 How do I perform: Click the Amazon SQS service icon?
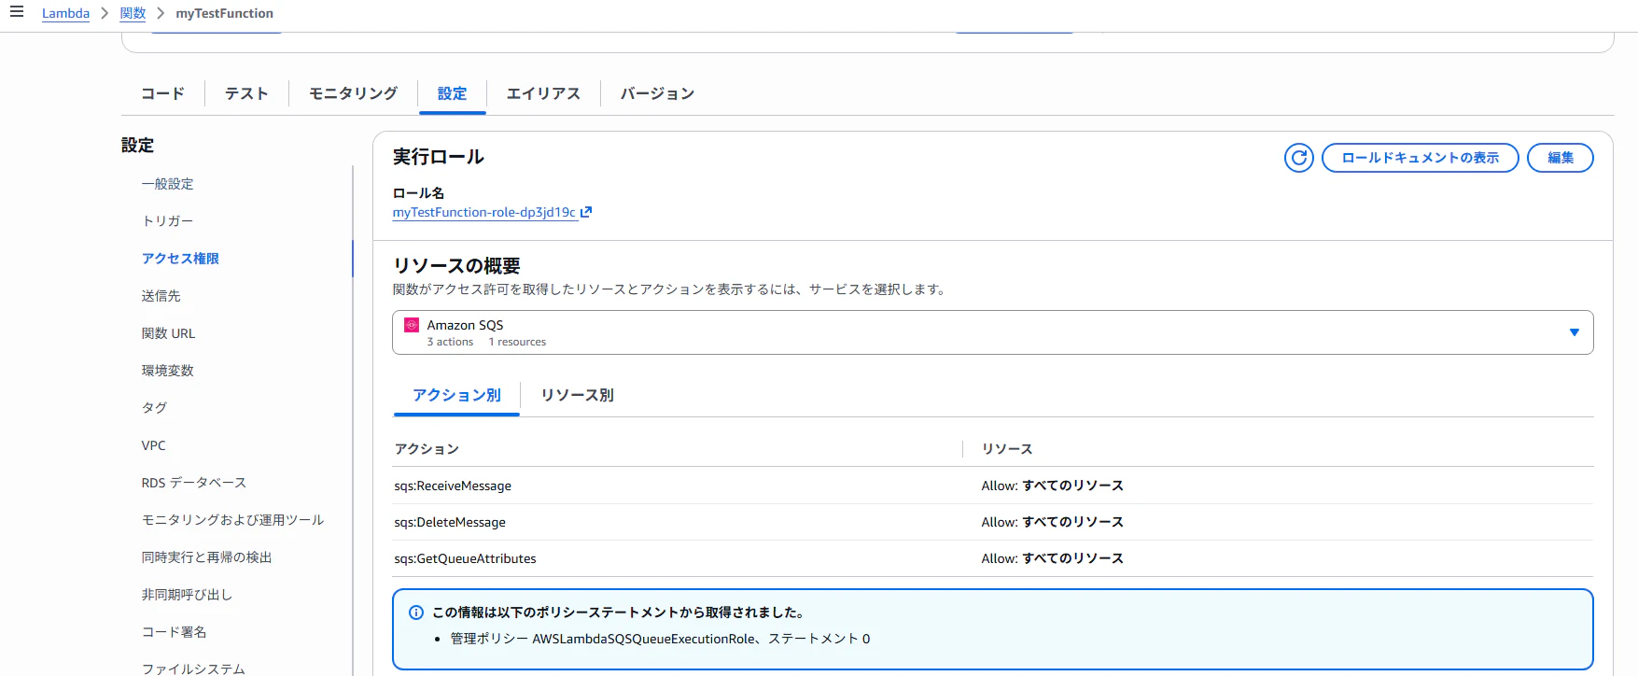tap(411, 325)
